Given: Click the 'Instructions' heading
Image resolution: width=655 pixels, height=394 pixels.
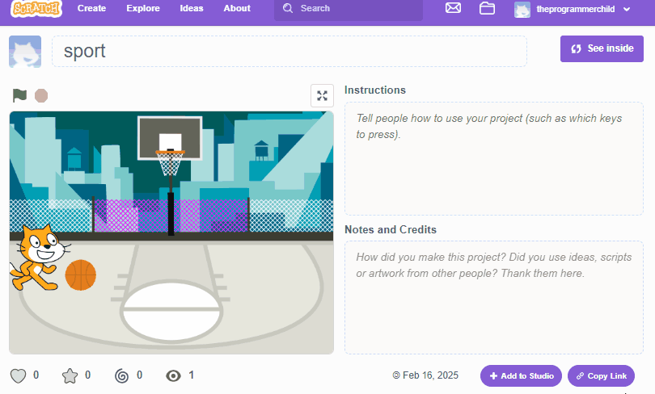Looking at the screenshot, I should (x=374, y=90).
